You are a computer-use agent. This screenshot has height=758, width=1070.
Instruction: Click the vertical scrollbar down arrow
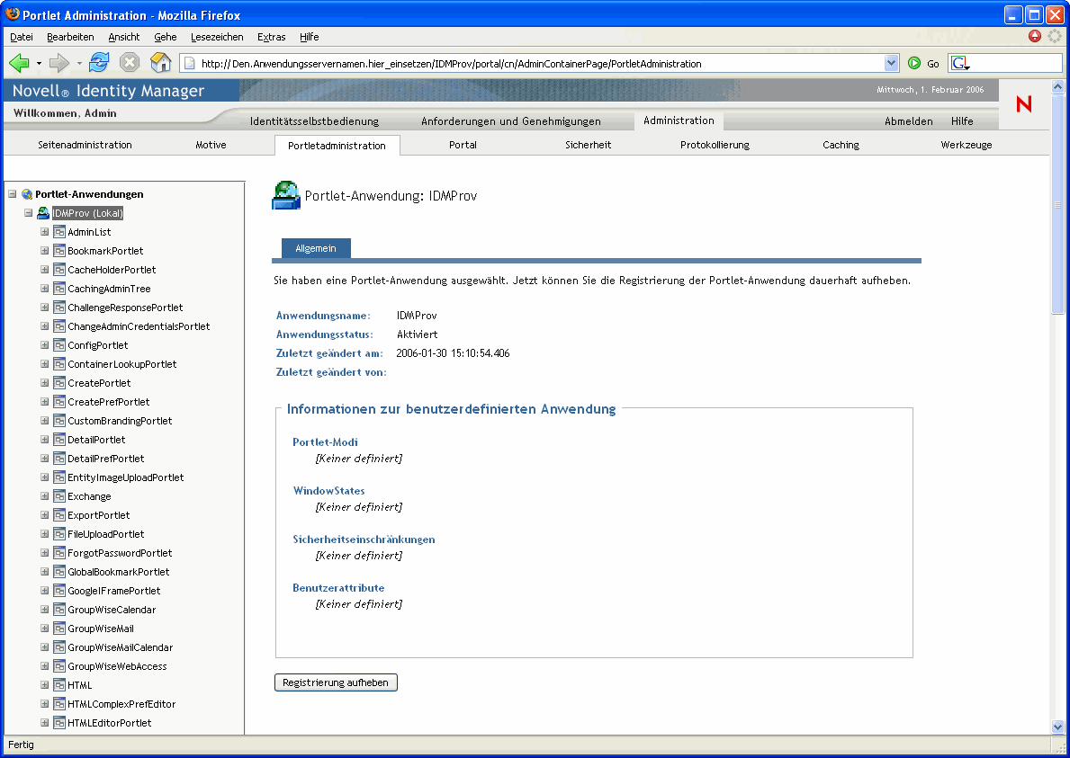click(x=1057, y=727)
